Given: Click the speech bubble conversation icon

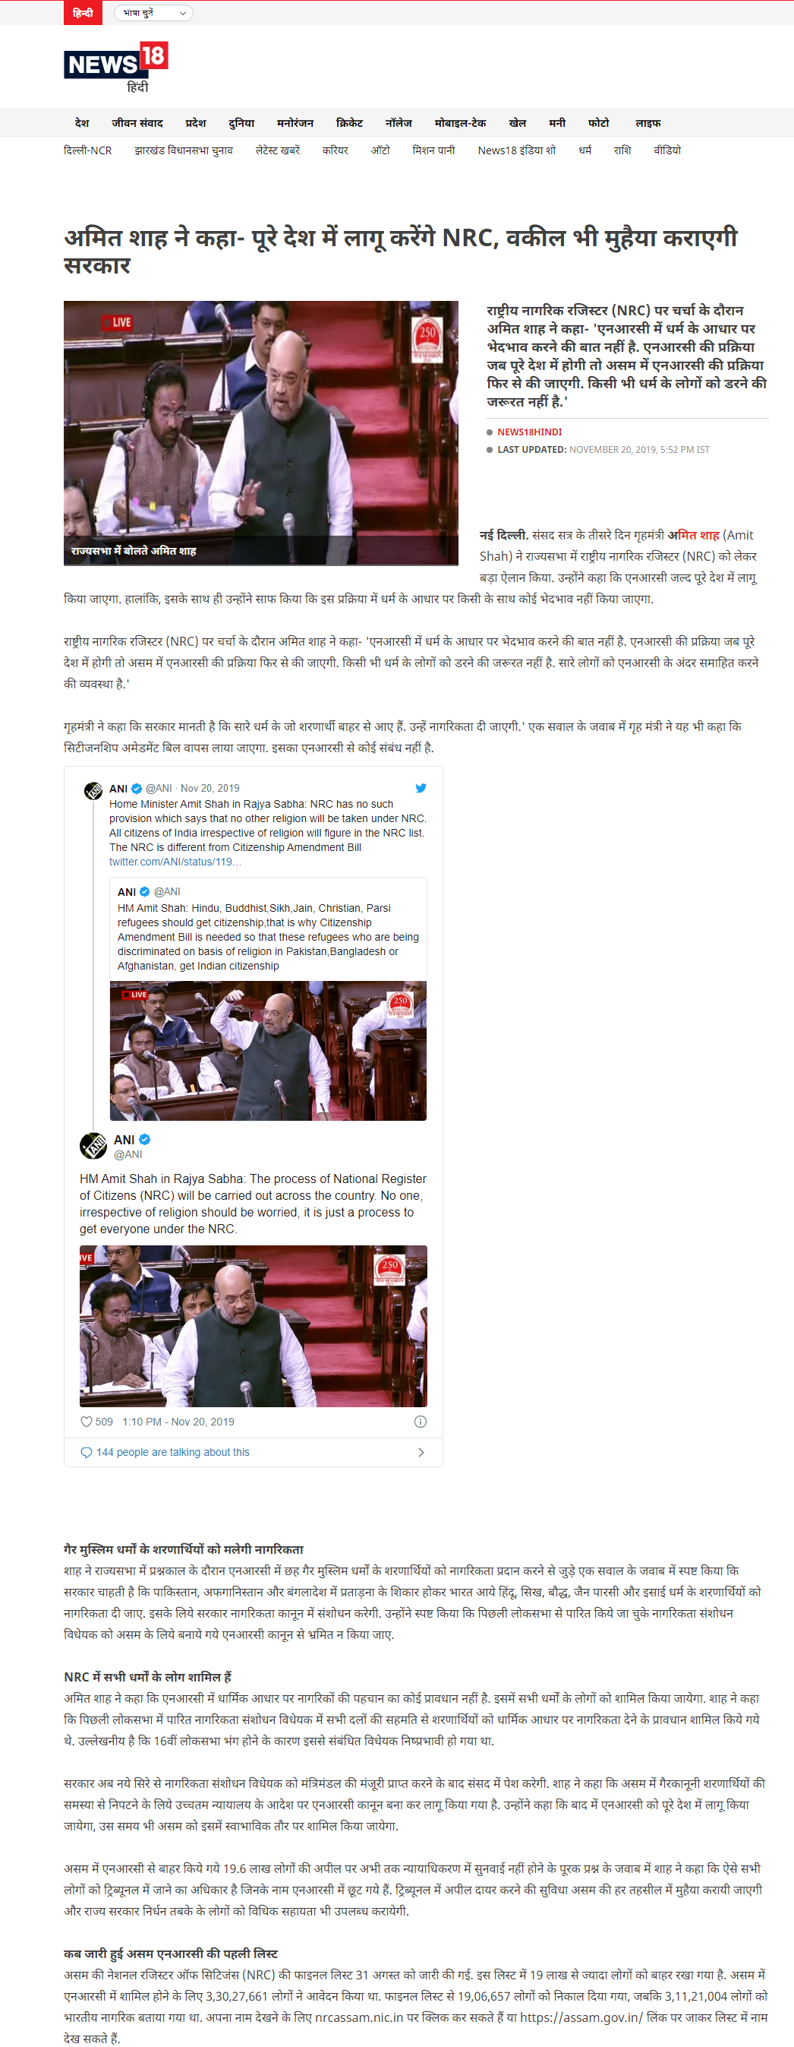Looking at the screenshot, I should [x=87, y=1452].
